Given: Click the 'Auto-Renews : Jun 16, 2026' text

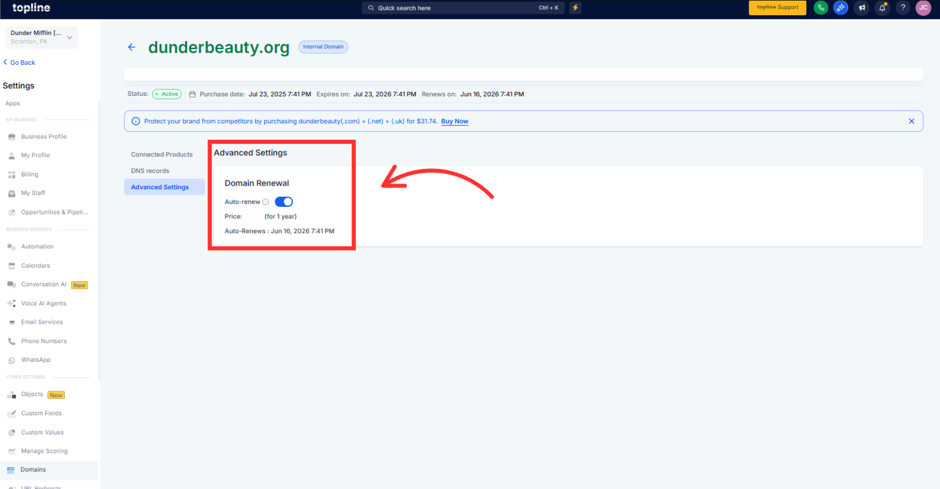Looking at the screenshot, I should click(x=279, y=231).
